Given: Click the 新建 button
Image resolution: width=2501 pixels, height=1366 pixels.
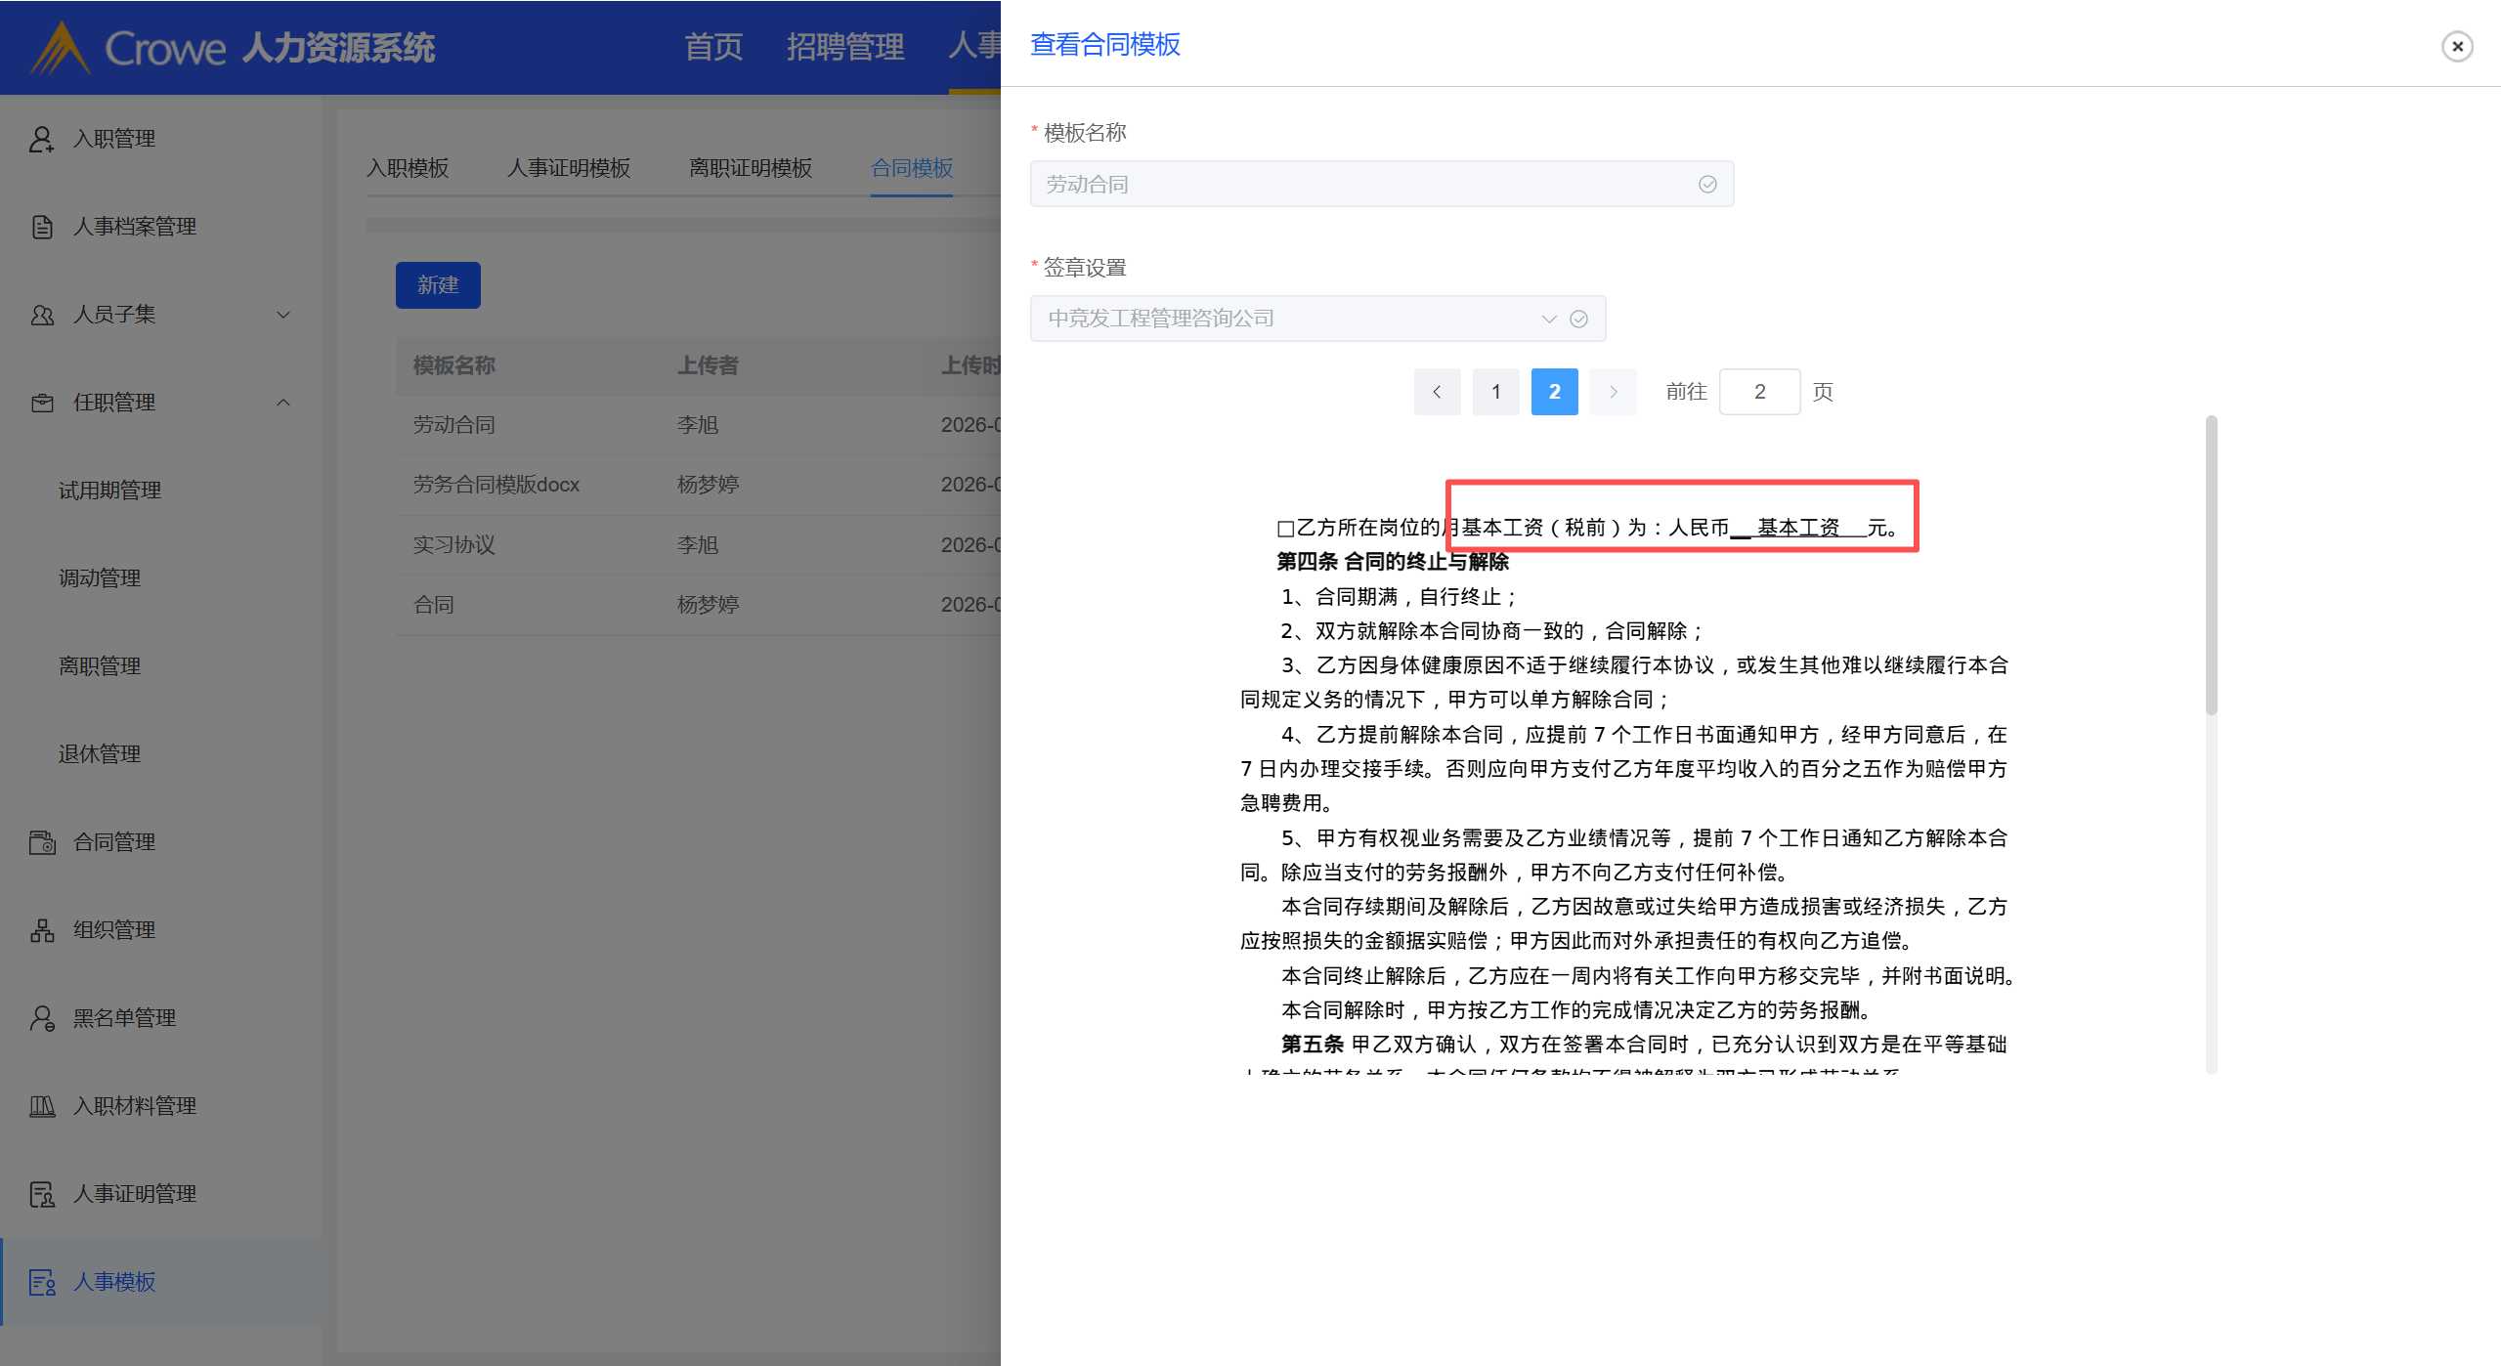Looking at the screenshot, I should [x=437, y=285].
